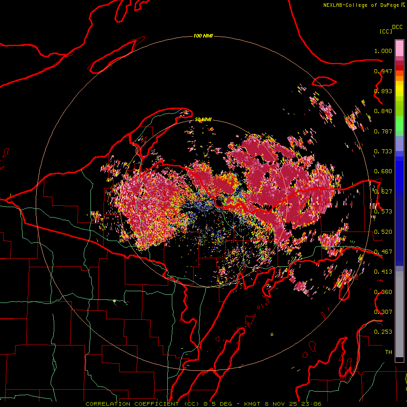Click the 0.467 color scale value
The height and width of the screenshot is (407, 407).
(383, 252)
